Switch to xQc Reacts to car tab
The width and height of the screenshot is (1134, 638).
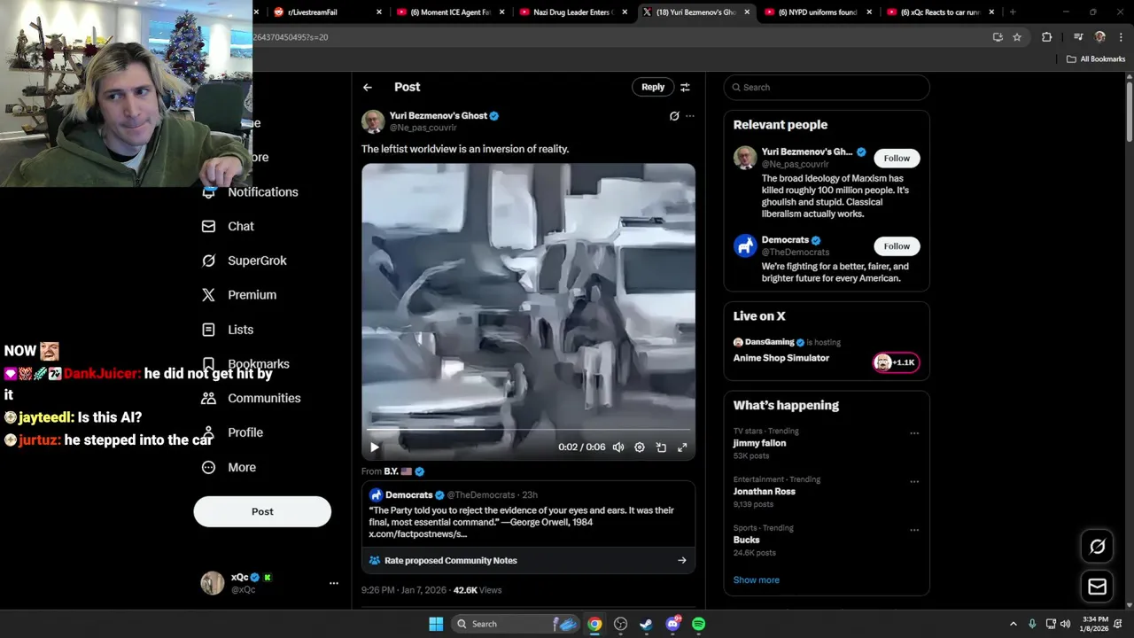point(941,12)
